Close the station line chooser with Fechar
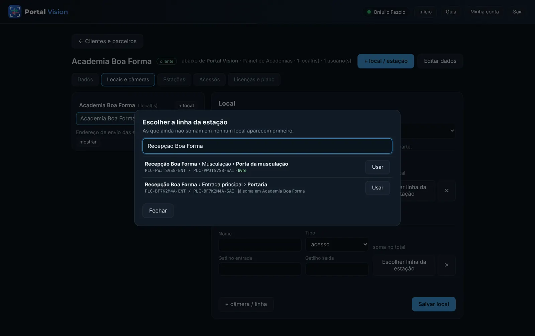This screenshot has height=336, width=535. point(158,211)
